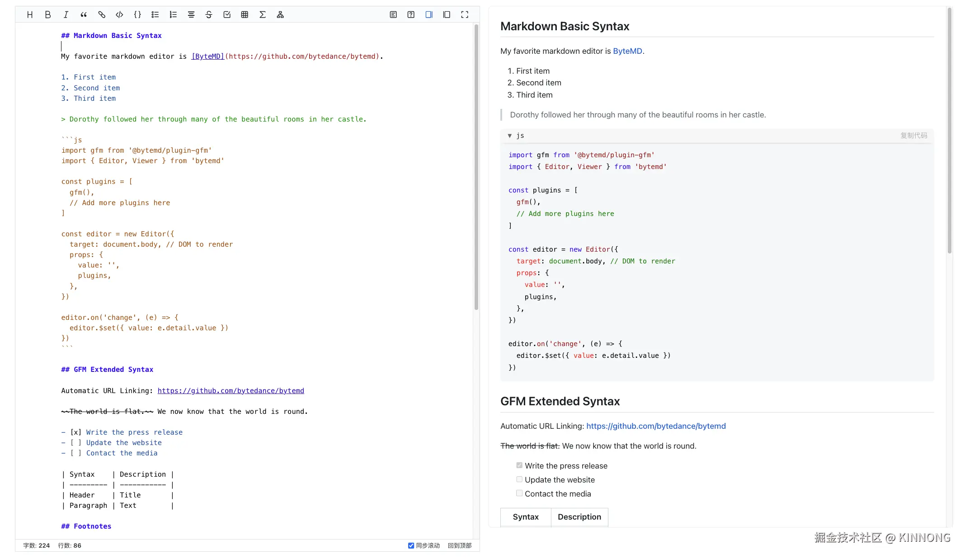Toggle bold formatting in toolbar
Screen dimensions: 965x558
(48, 14)
